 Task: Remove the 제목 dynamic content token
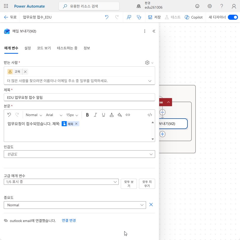[x=76, y=124]
